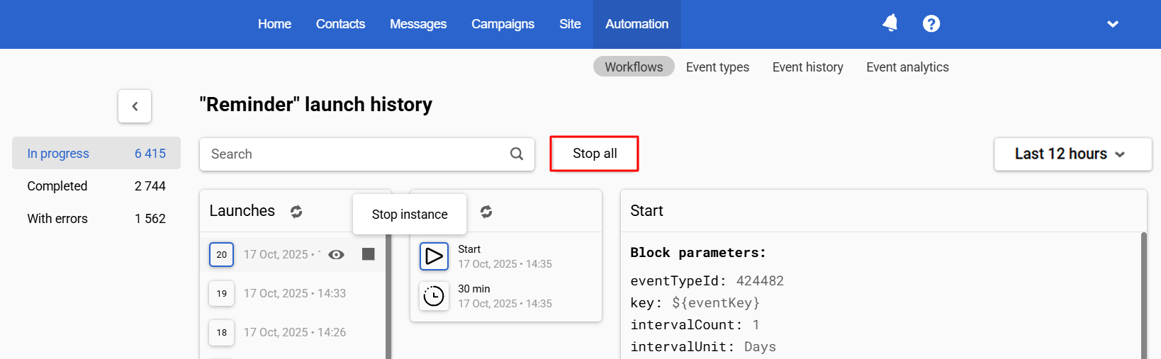Image resolution: width=1161 pixels, height=359 pixels.
Task: Stop launch 20 with the square icon
Action: coord(369,253)
